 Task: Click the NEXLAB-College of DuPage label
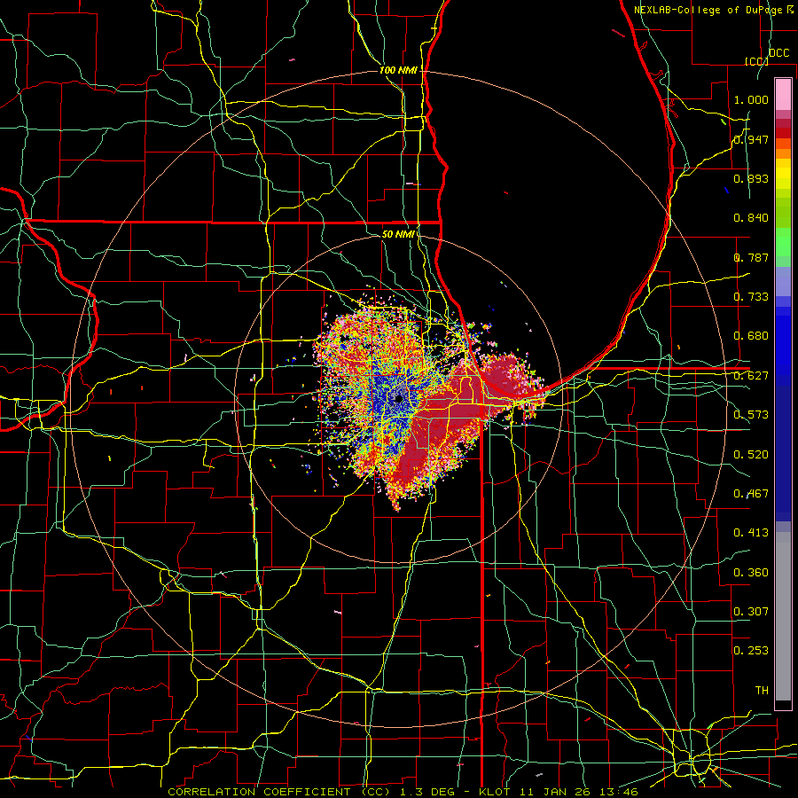pos(708,10)
